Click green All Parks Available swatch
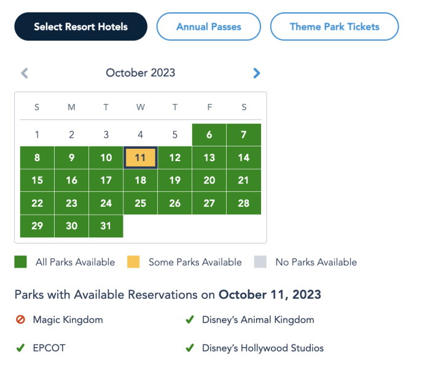422x369 pixels. [x=21, y=262]
